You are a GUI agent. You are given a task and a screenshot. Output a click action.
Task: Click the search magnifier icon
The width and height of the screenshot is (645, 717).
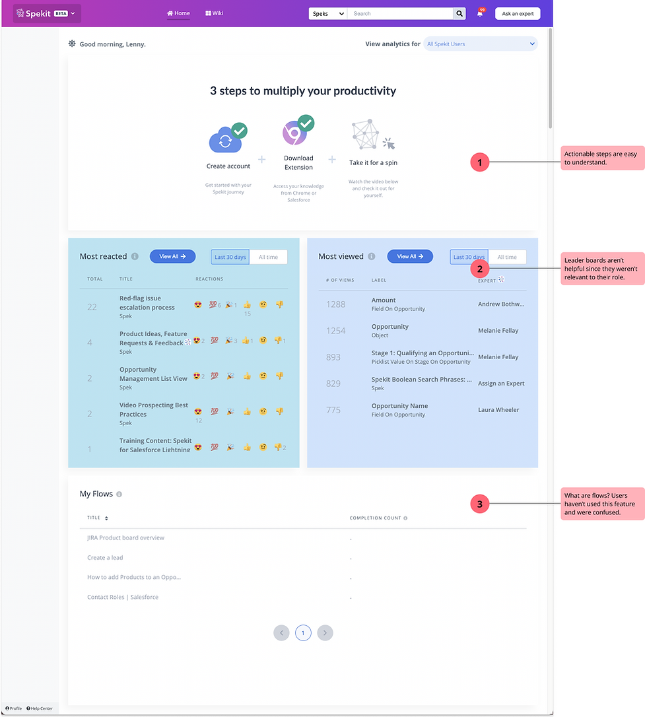(459, 14)
